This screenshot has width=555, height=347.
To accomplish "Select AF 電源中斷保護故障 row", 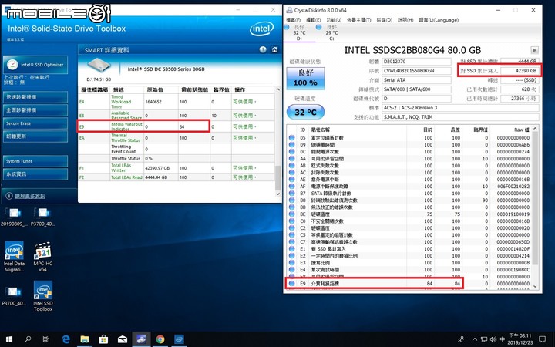I will point(409,187).
